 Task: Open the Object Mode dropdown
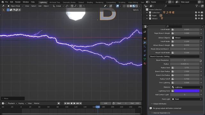[x=15, y=6]
